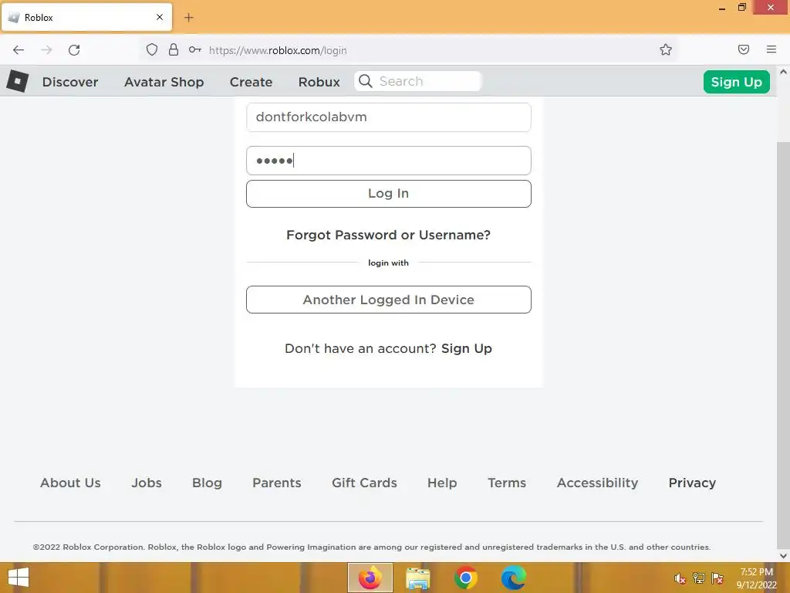Image resolution: width=790 pixels, height=593 pixels.
Task: Click the username field with dontforkcolabvm
Action: (389, 117)
